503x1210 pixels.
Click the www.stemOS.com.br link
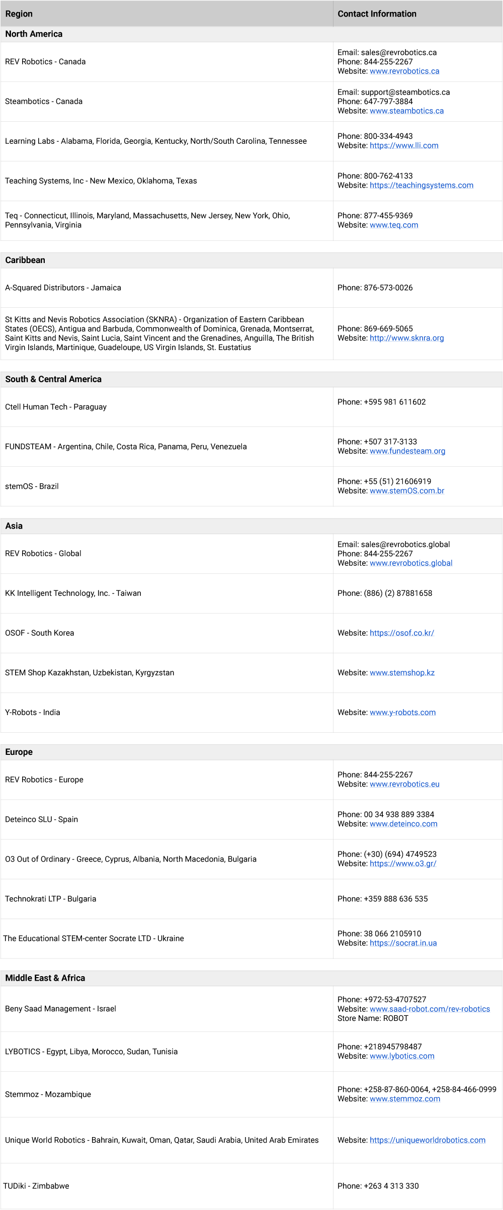click(x=407, y=491)
